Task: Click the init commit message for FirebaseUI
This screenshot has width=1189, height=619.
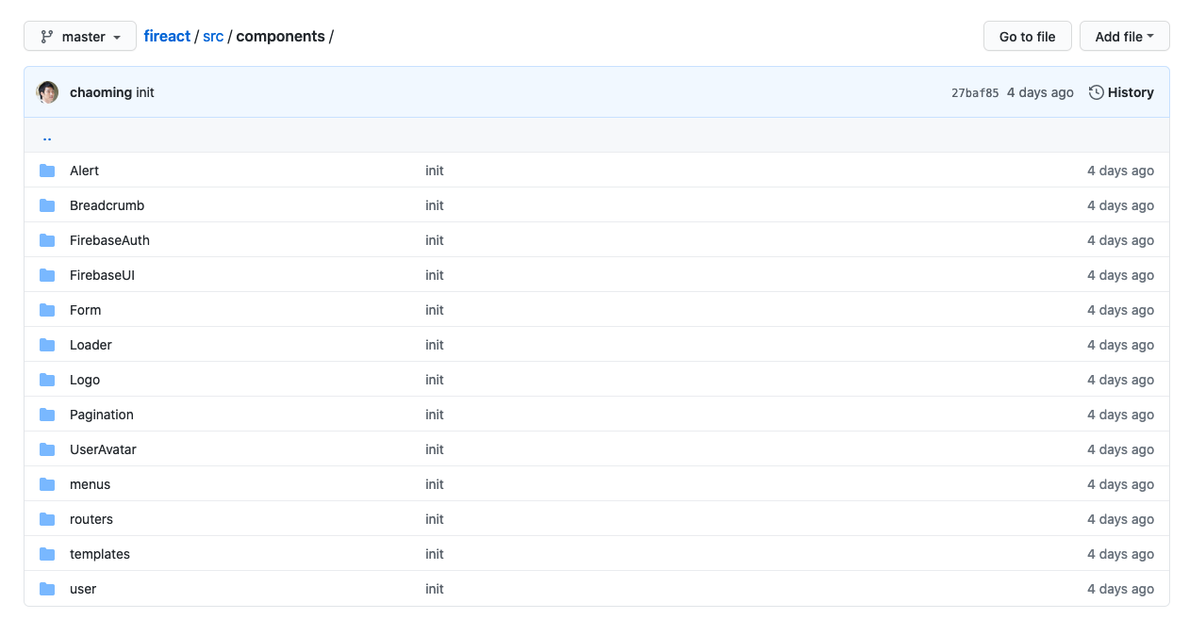Action: pos(434,275)
